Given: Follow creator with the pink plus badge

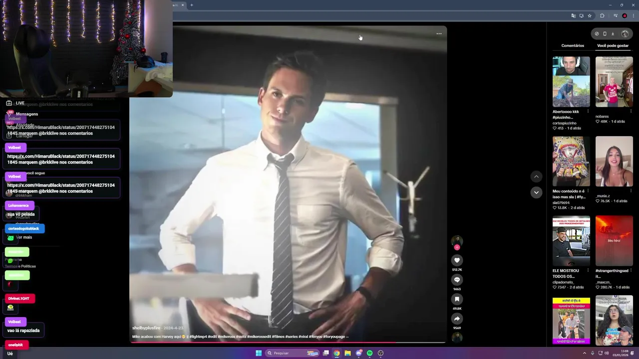Looking at the screenshot, I should point(457,247).
